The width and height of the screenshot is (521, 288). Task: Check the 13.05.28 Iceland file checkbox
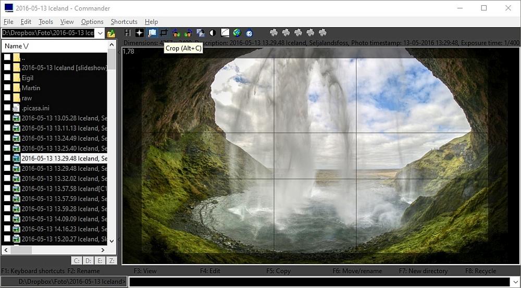7,118
